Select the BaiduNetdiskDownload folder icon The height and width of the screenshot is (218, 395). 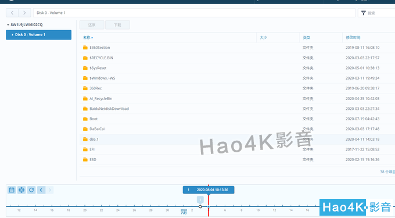[x=85, y=108]
